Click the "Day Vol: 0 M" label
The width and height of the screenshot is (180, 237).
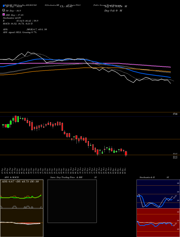click(x=113, y=10)
